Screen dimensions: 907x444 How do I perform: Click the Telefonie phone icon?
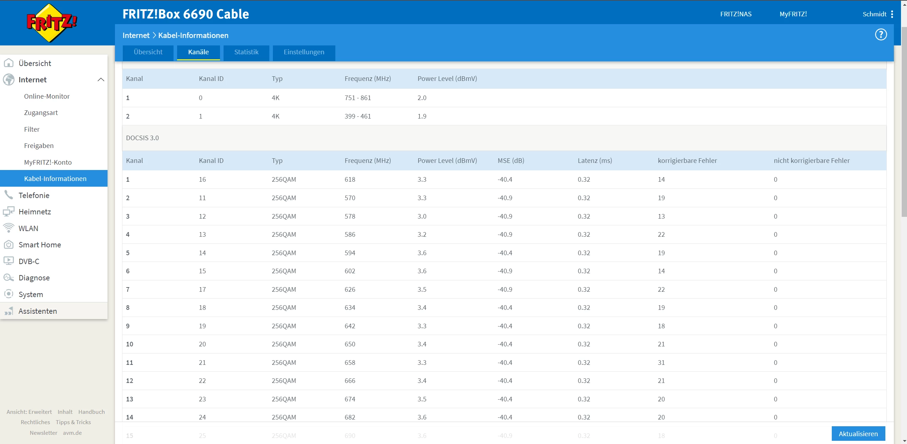pyautogui.click(x=9, y=195)
